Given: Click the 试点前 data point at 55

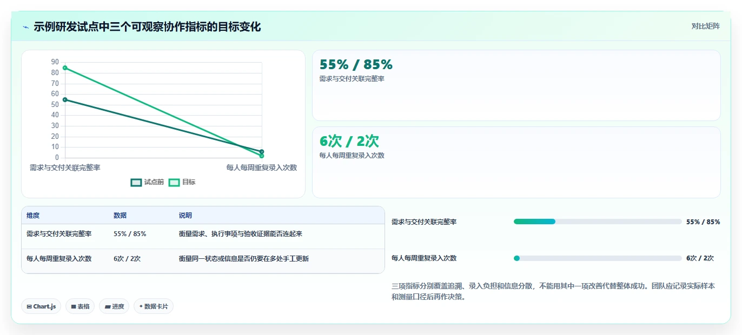Looking at the screenshot, I should 65,99.
